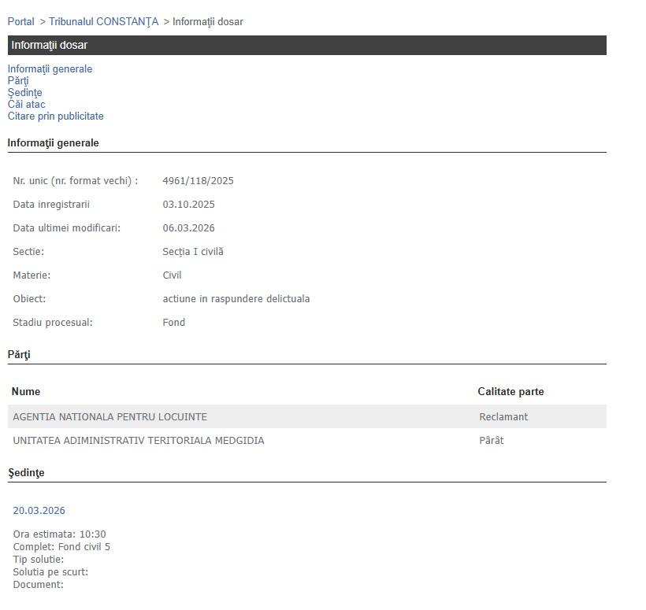Image resolution: width=646 pixels, height=610 pixels.
Task: Click the Părți navigation link
Action: click(18, 81)
